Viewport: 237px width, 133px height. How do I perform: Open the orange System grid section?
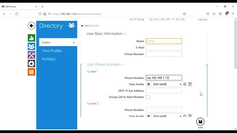click(x=31, y=72)
